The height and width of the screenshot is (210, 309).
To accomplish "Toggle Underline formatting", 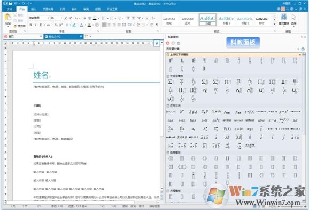I will [41, 25].
